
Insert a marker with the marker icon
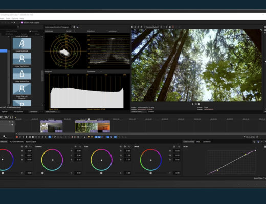pos(88,137)
